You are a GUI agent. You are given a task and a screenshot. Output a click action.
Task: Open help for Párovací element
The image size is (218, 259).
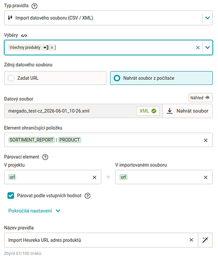[x=45, y=157]
